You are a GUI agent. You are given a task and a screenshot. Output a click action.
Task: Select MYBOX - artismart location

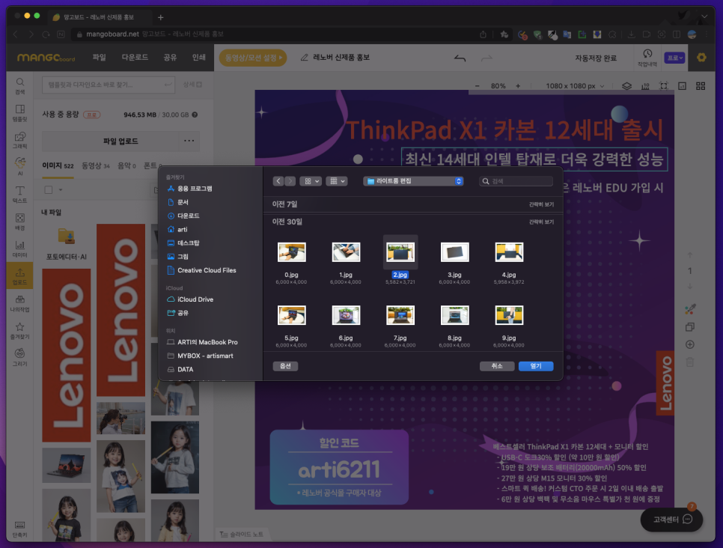pos(205,356)
